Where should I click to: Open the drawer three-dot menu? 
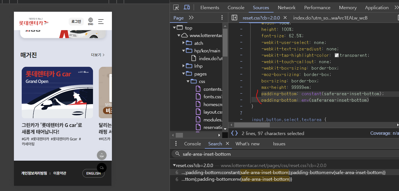pyautogui.click(x=176, y=144)
